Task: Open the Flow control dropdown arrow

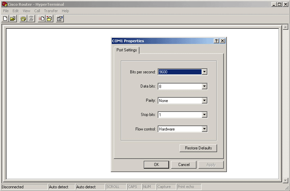Action: (204, 129)
